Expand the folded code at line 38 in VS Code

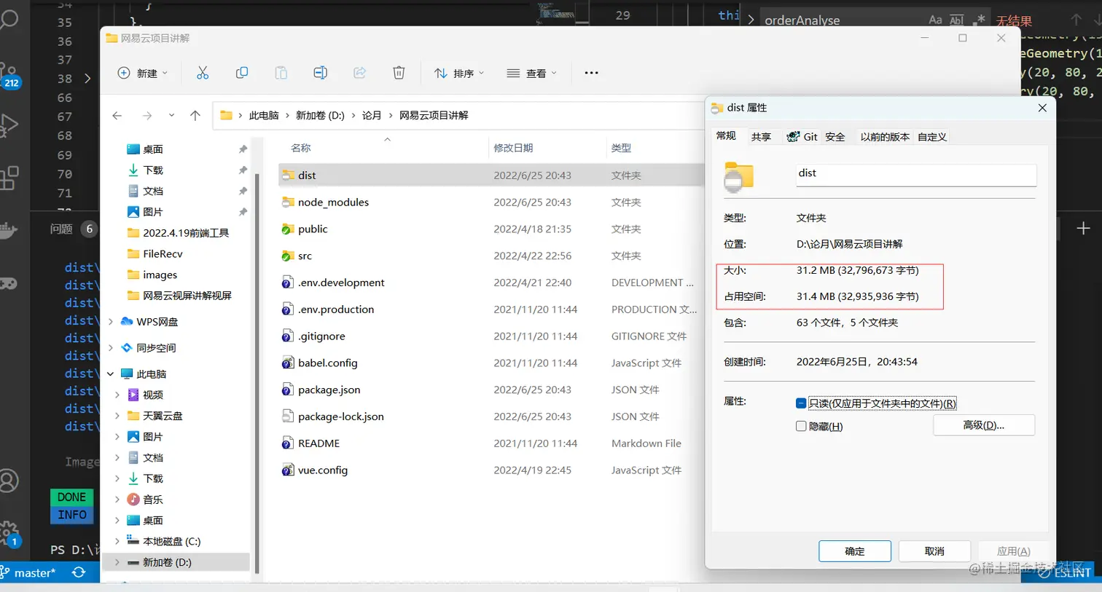click(x=87, y=79)
